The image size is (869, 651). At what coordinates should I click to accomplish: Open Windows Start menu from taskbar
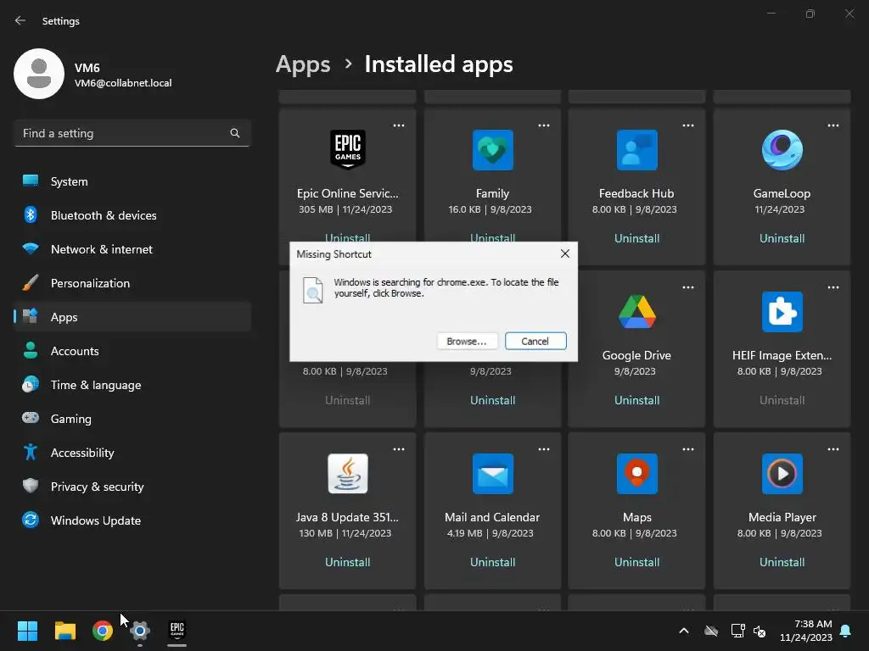click(27, 630)
